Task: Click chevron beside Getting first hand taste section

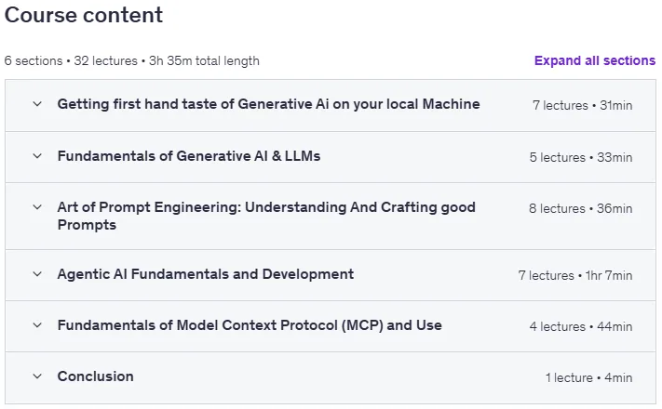Action: (37, 104)
